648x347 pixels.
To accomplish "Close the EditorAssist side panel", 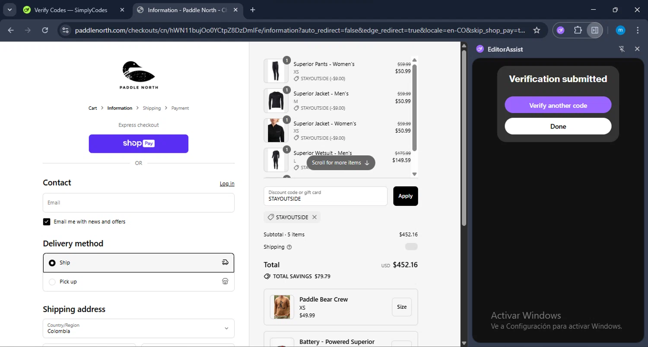I will tap(637, 49).
